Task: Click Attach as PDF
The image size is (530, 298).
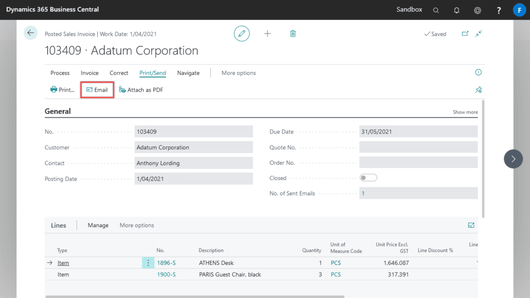Action: (x=141, y=90)
